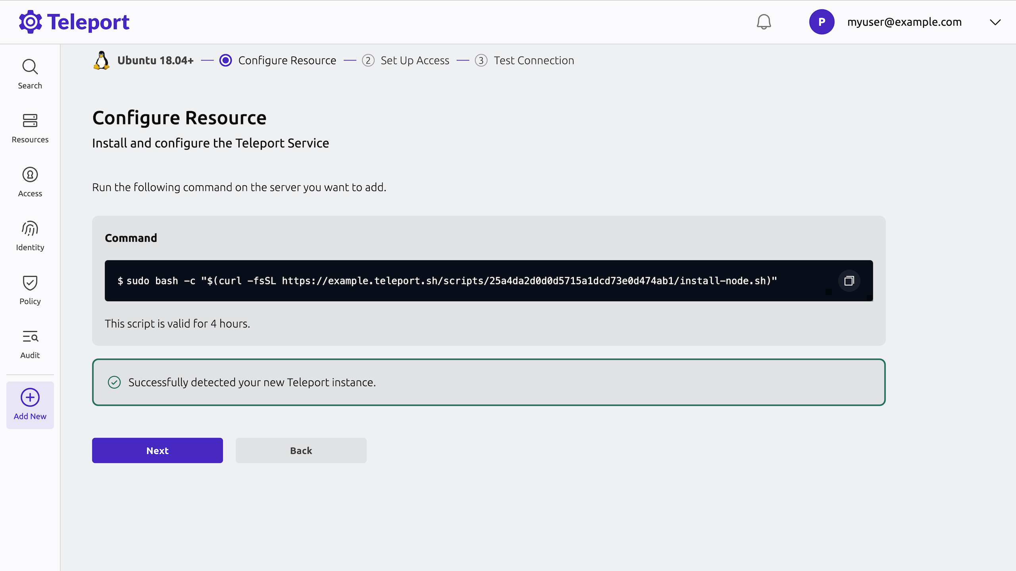Open the Audit section in sidebar
The image size is (1016, 571).
(x=30, y=343)
